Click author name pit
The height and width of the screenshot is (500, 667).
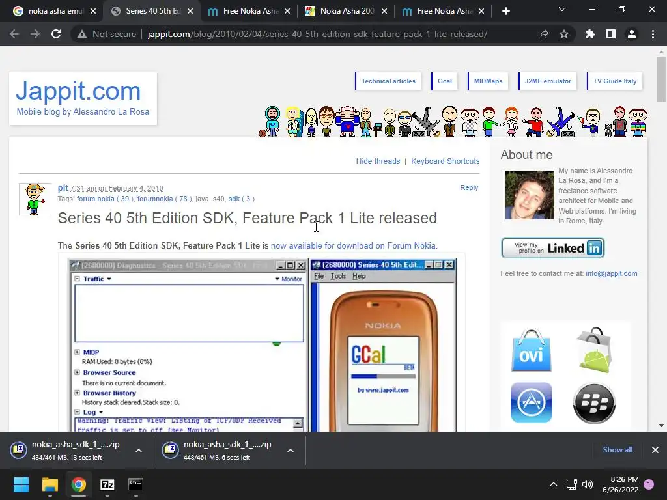coord(63,188)
